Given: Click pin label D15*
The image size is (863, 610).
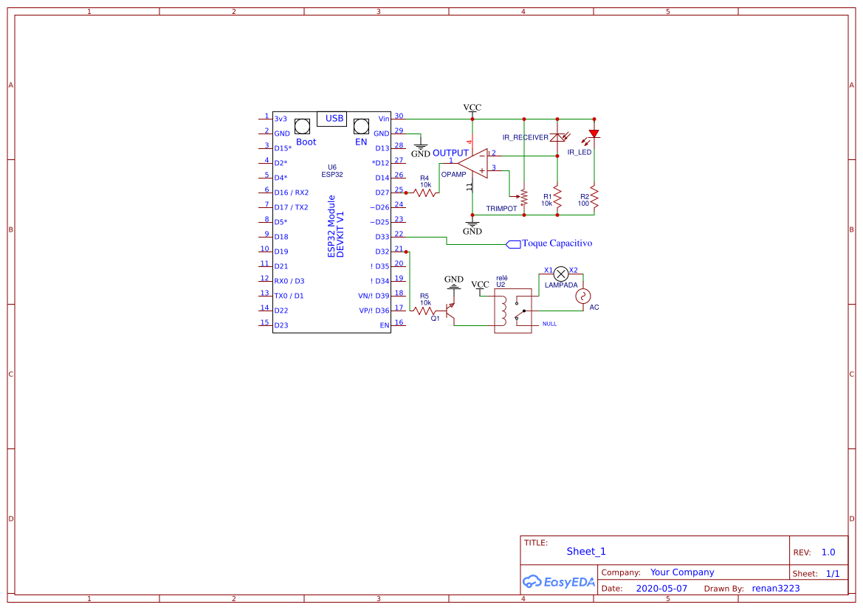Looking at the screenshot, I should coord(283,148).
